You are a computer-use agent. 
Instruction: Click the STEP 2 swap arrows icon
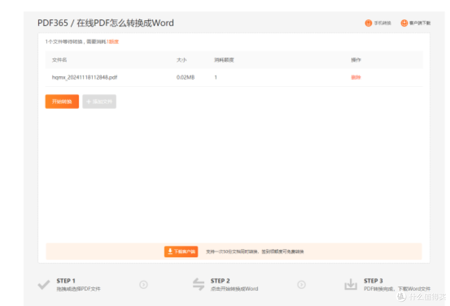pyautogui.click(x=199, y=284)
